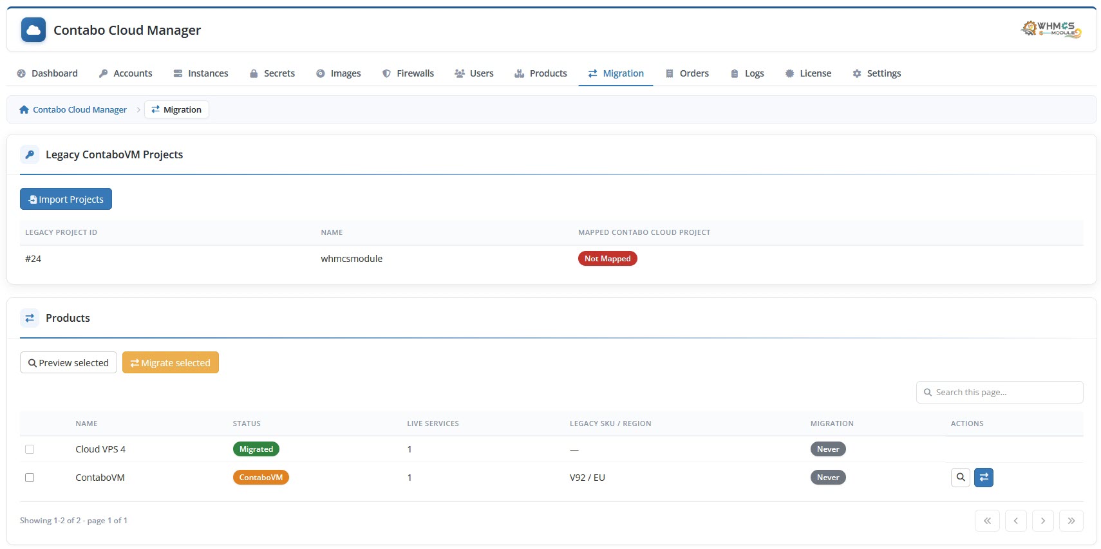Open the Instances tab
Screen dimensions: 1101x549
coord(201,73)
